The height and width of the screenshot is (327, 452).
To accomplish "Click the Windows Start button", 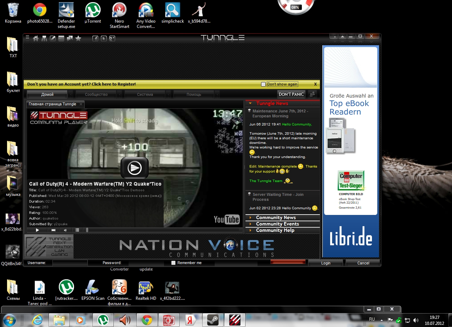I will click(x=10, y=320).
